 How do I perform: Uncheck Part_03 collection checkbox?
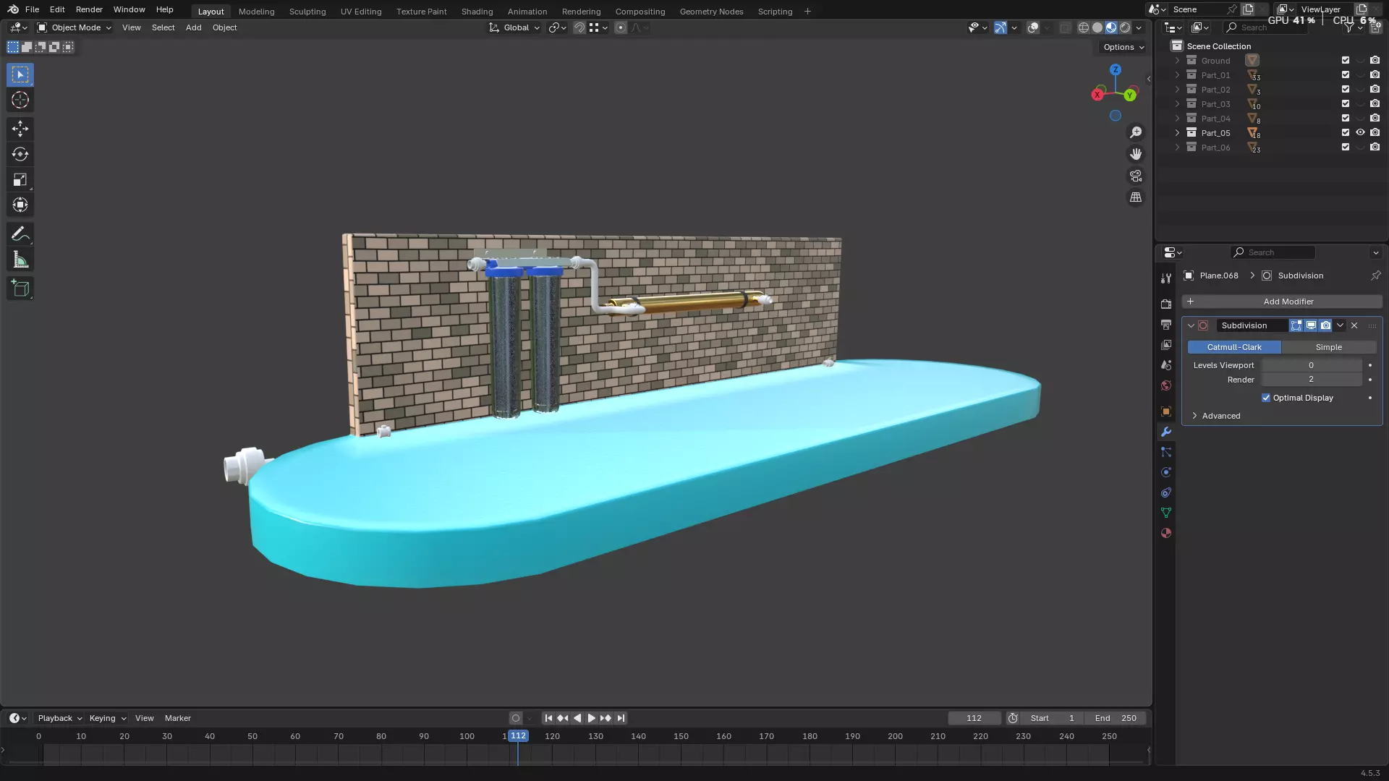coord(1346,104)
